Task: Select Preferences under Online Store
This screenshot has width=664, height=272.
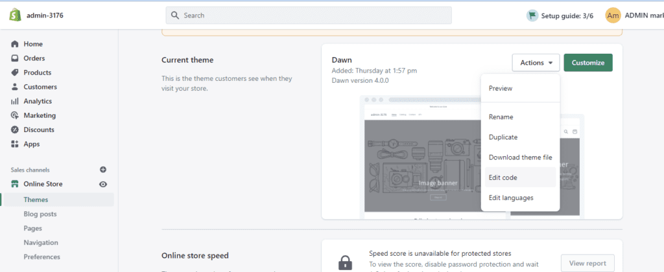Action: tap(42, 256)
